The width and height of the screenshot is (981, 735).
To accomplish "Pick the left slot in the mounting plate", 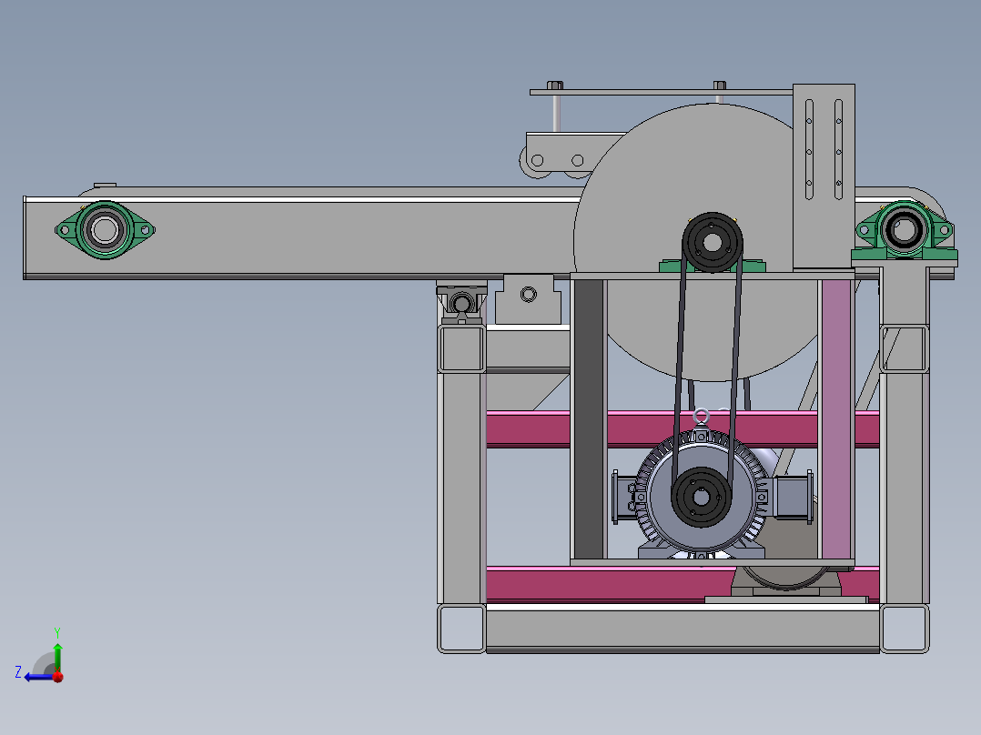I will [809, 150].
